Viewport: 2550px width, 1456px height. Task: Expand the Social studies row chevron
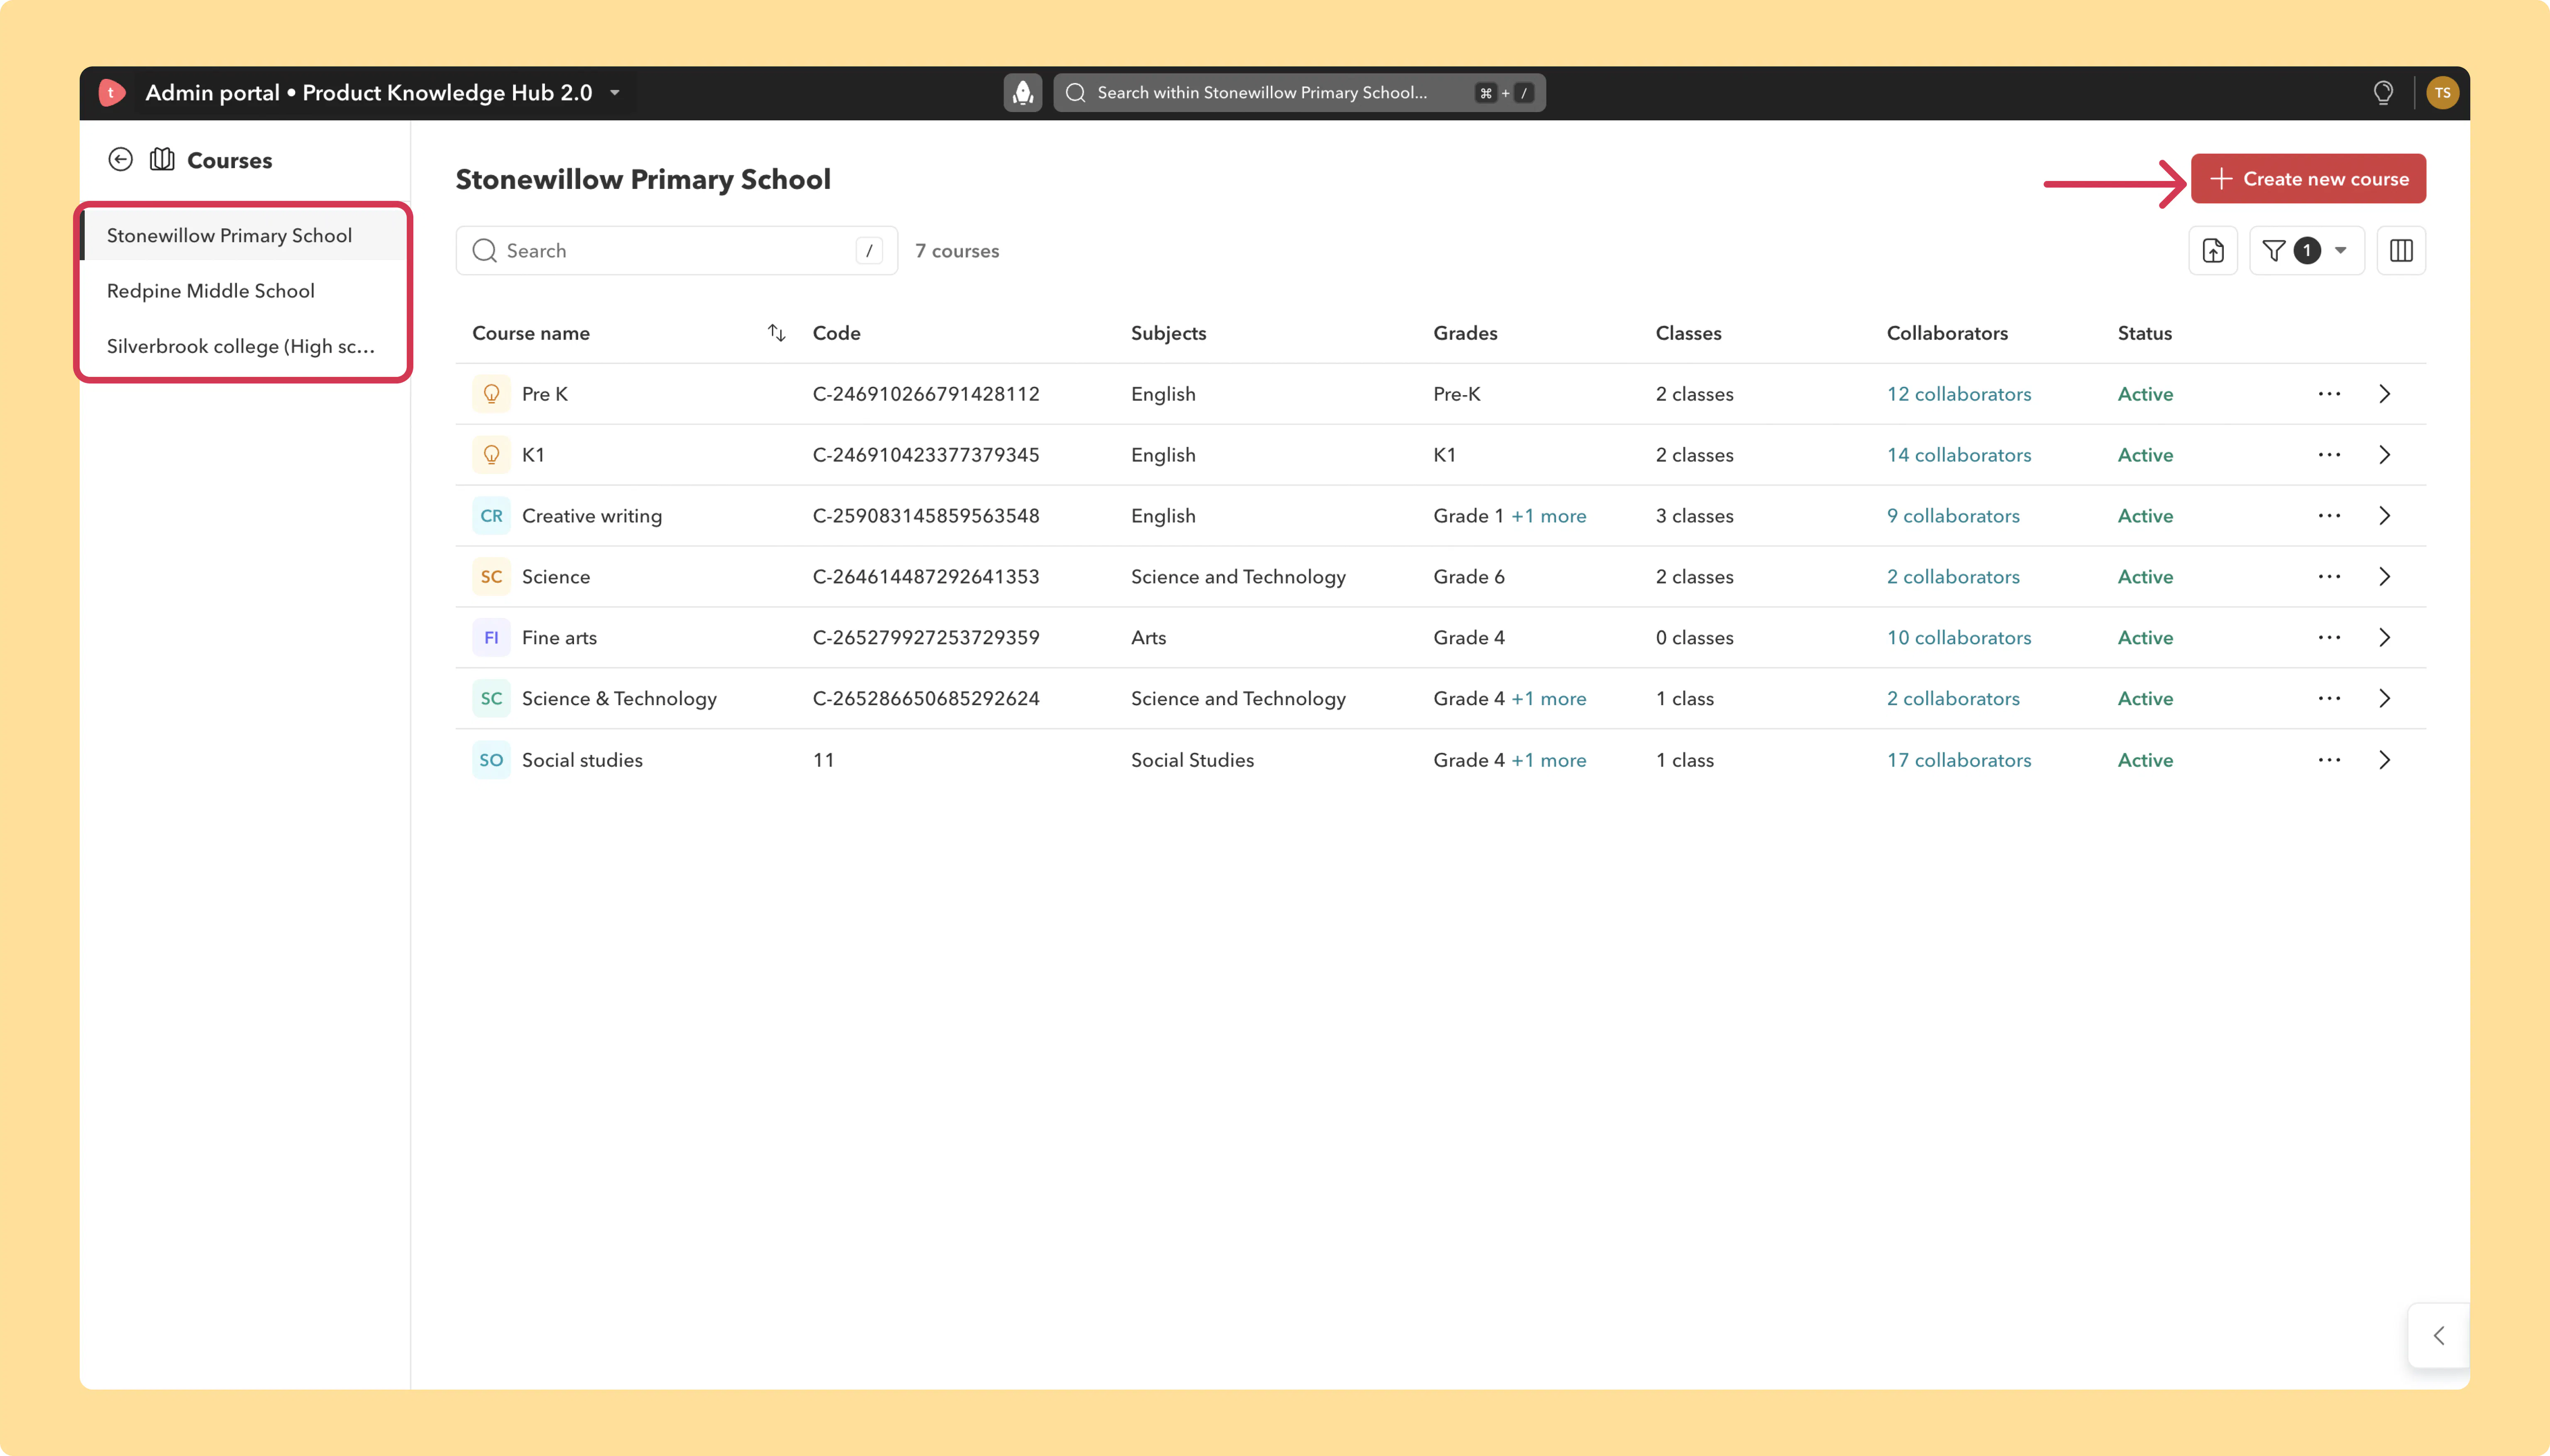pos(2384,760)
